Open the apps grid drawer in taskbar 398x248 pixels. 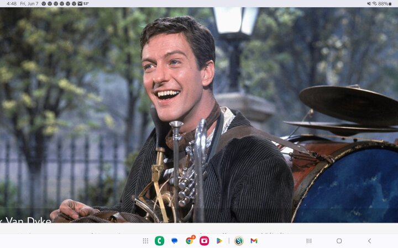point(145,241)
